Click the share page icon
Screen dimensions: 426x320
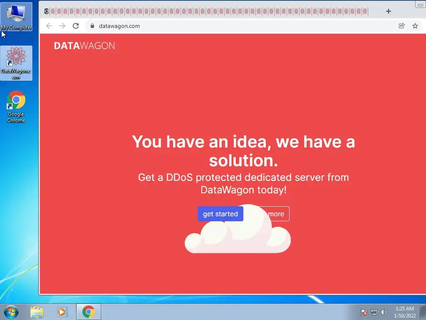[401, 26]
